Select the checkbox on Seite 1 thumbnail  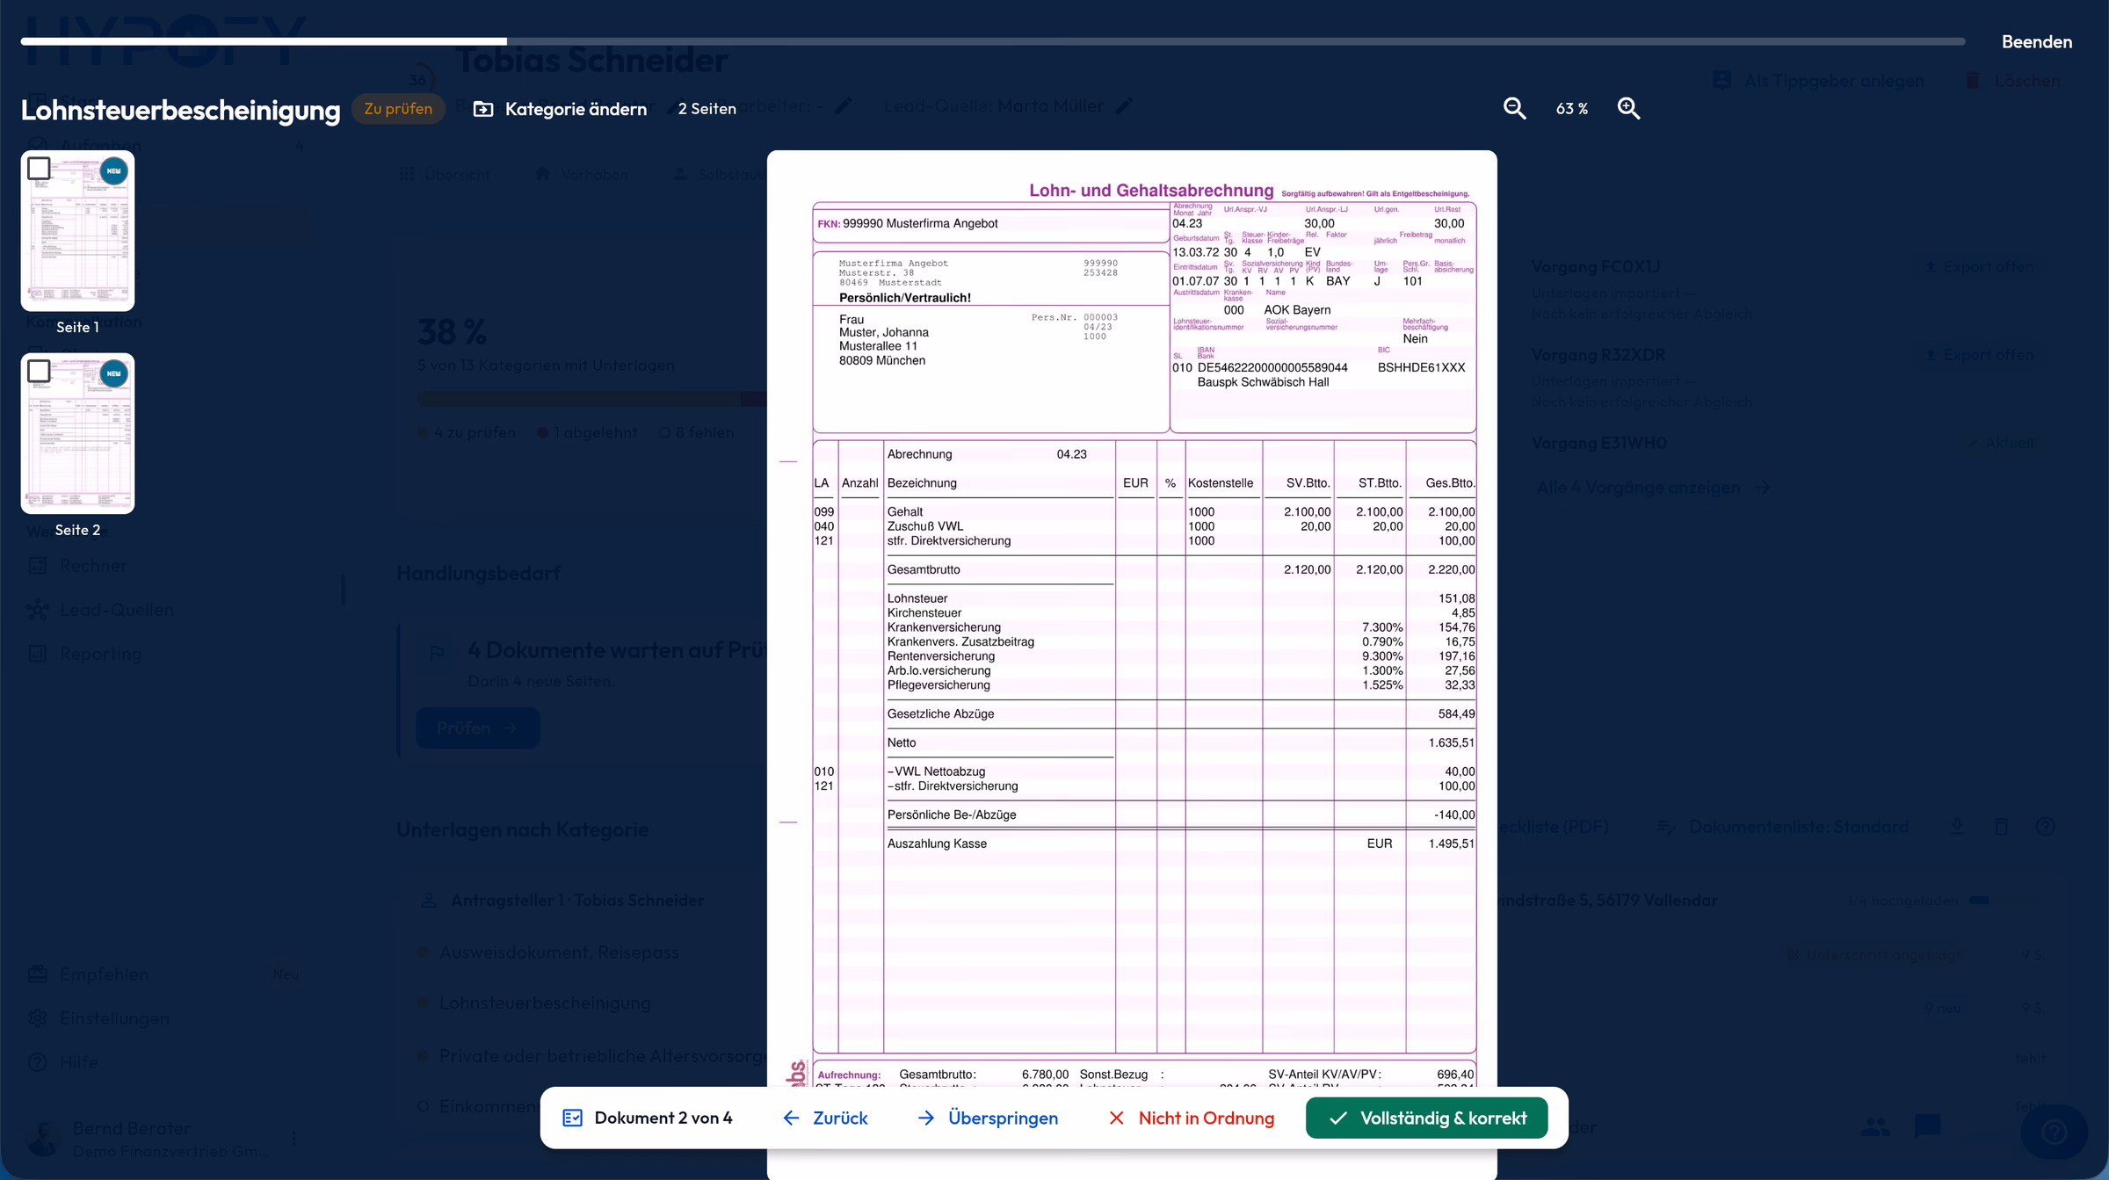coord(39,168)
